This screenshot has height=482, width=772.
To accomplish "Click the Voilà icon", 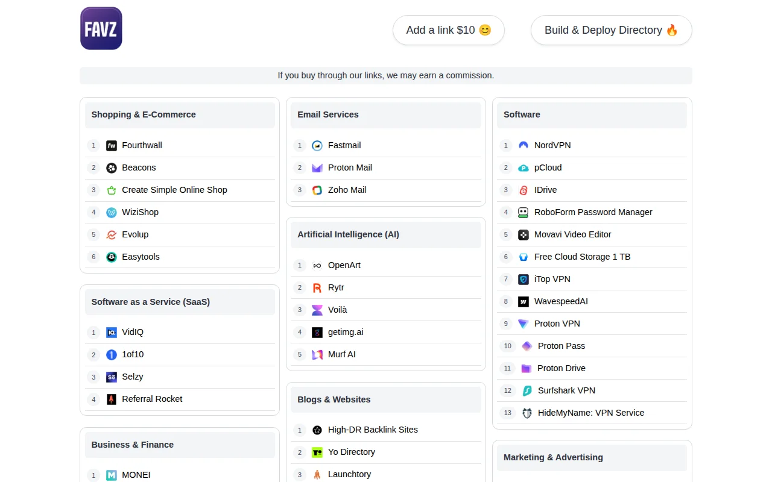I will pos(317,310).
